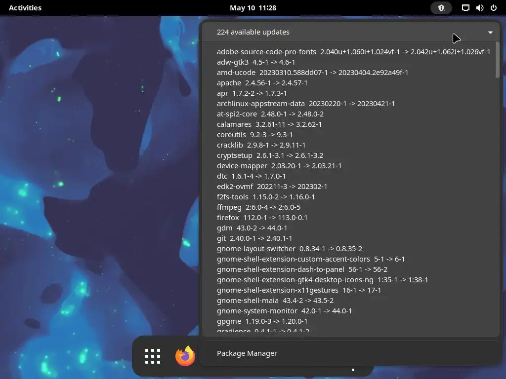
Task: Select the cracklib 2.9.8-1 update row
Action: 261,145
